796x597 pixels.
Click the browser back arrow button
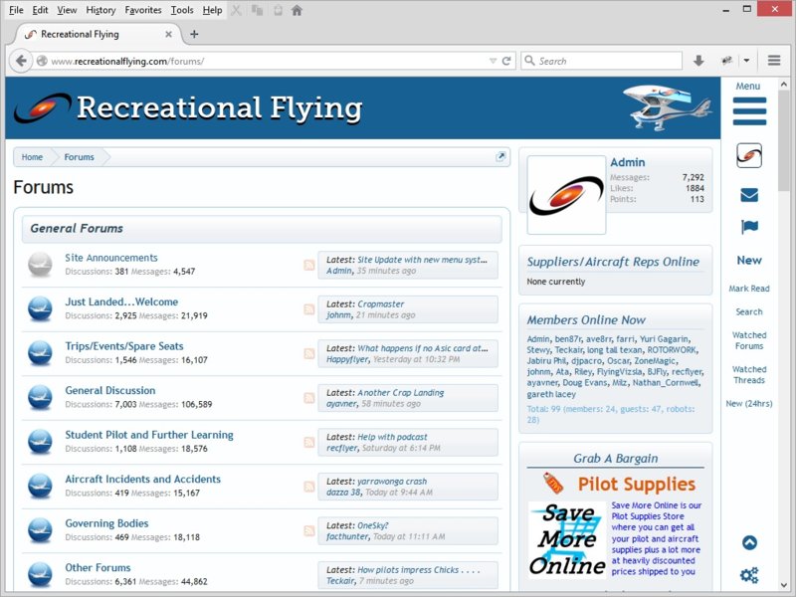21,61
